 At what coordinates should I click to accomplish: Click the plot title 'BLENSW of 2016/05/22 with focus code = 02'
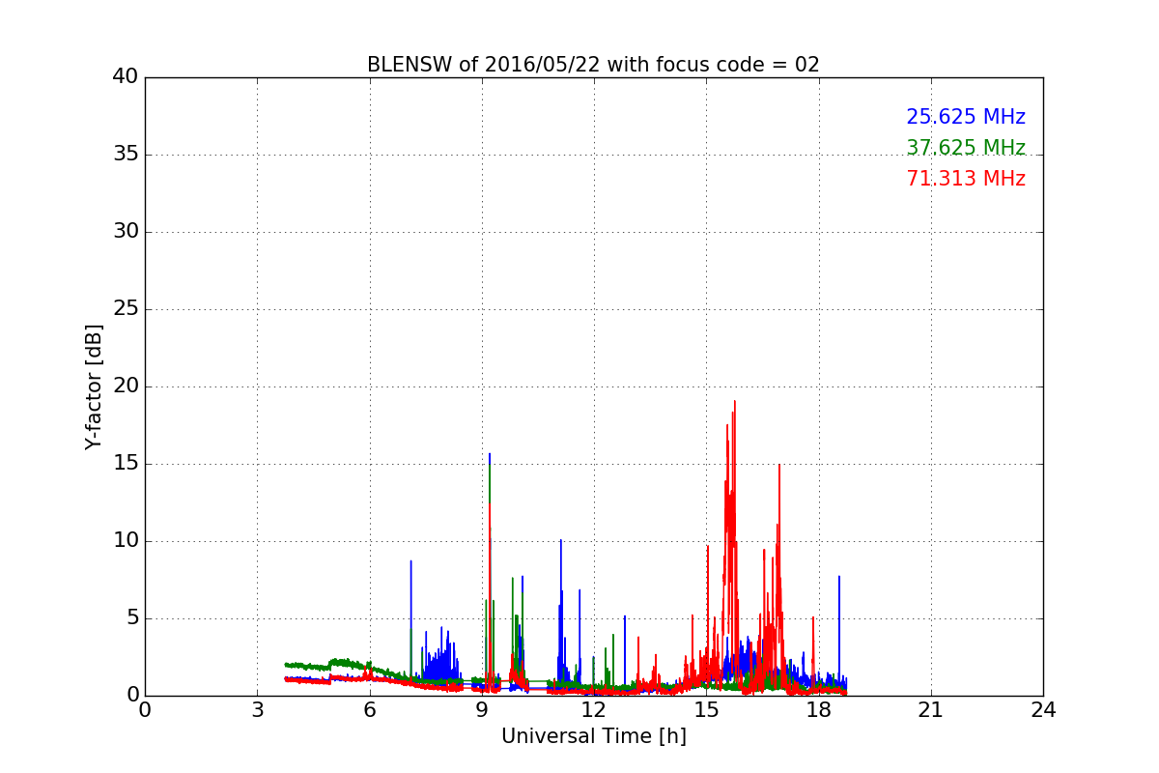593,65
